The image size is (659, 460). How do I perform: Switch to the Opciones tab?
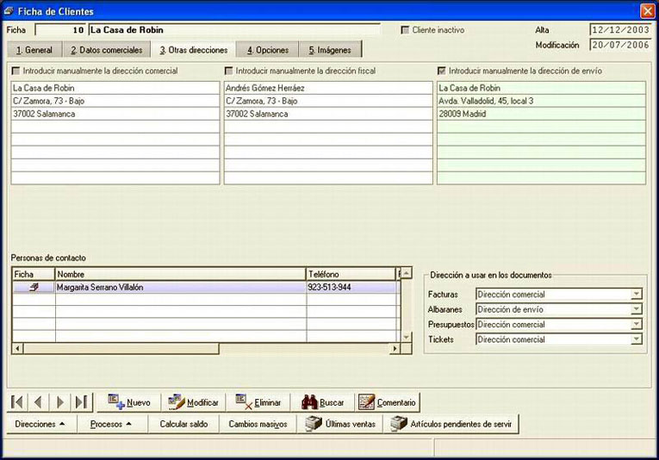click(268, 50)
